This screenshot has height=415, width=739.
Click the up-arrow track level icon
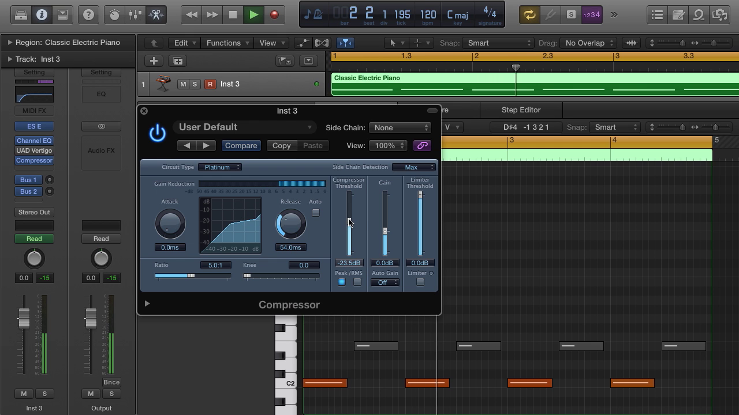pyautogui.click(x=154, y=43)
